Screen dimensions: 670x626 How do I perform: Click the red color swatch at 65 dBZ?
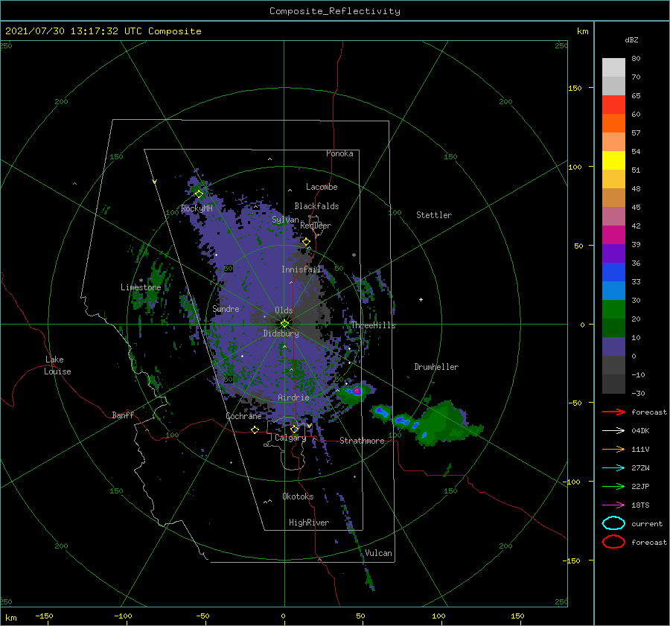pos(613,104)
